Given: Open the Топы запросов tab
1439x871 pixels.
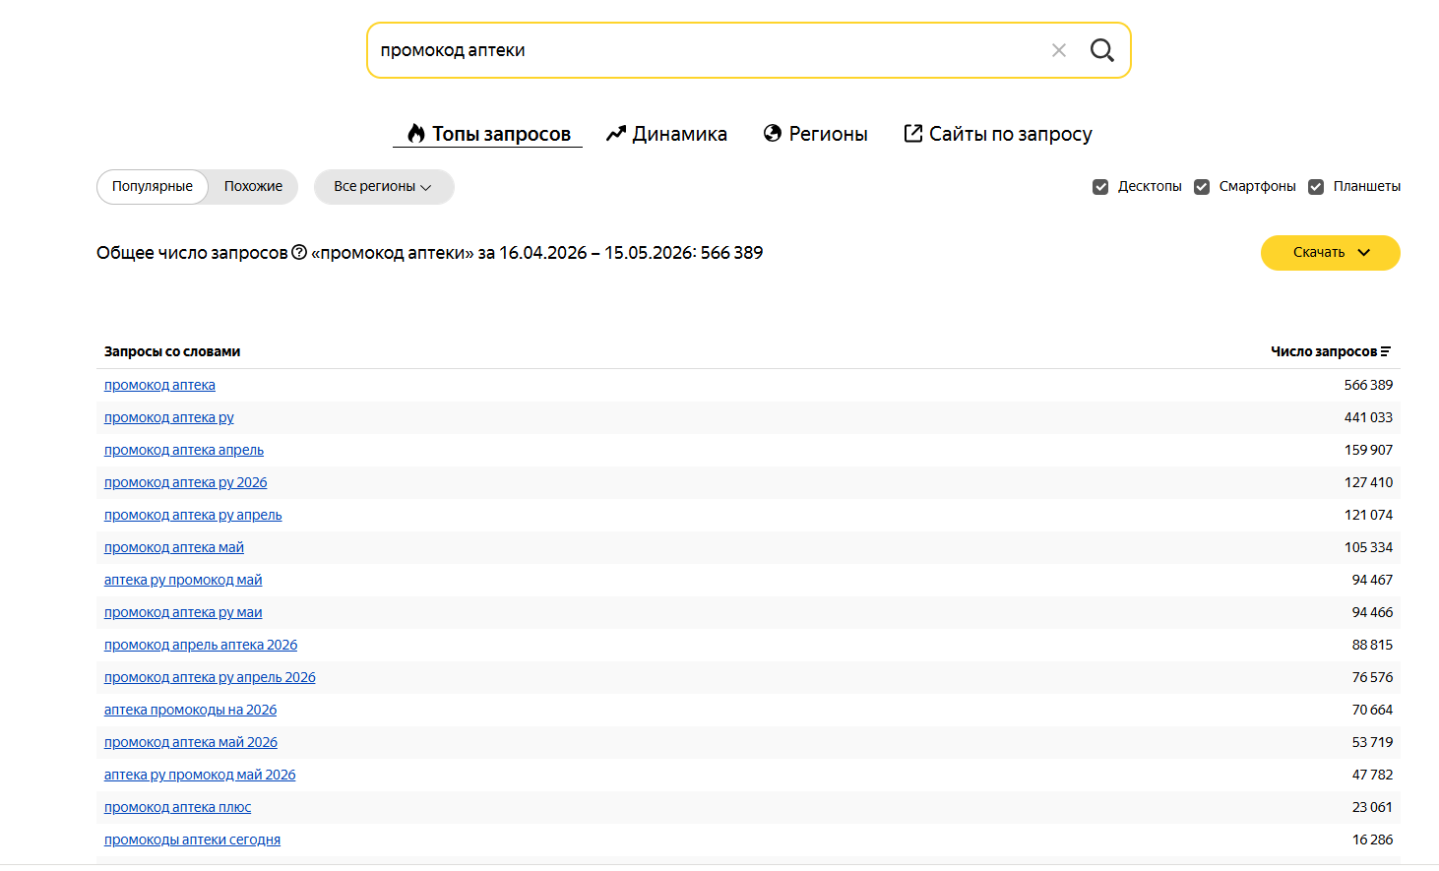Looking at the screenshot, I should pyautogui.click(x=488, y=134).
